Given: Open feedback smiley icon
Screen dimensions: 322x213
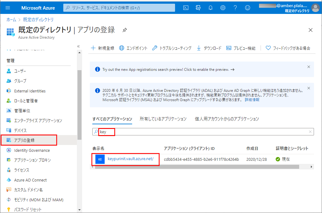Looking at the screenshot, I should tap(248, 8).
